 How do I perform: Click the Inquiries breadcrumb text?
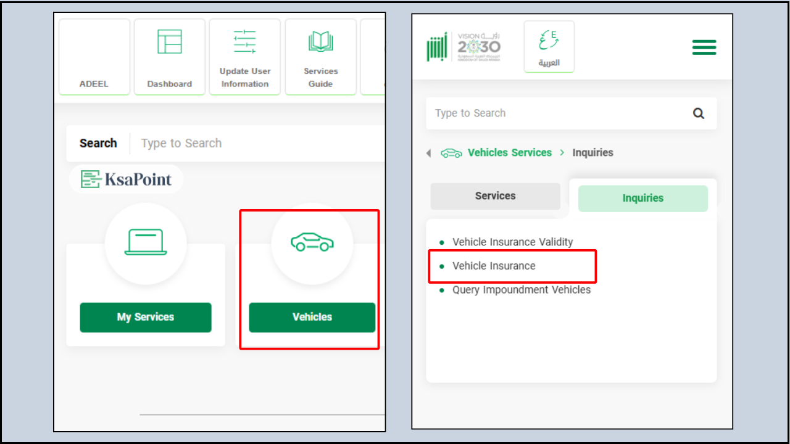pyautogui.click(x=592, y=152)
